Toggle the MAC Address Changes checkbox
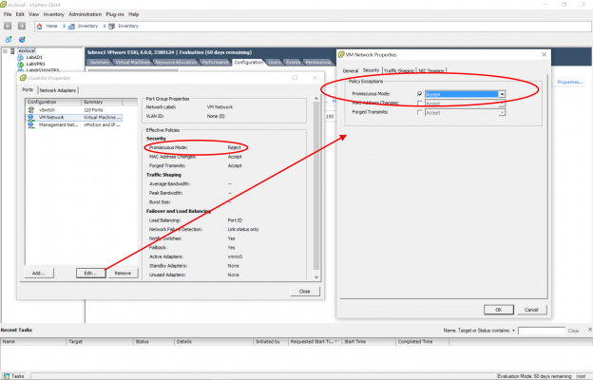Image resolution: width=593 pixels, height=380 pixels. pos(420,104)
